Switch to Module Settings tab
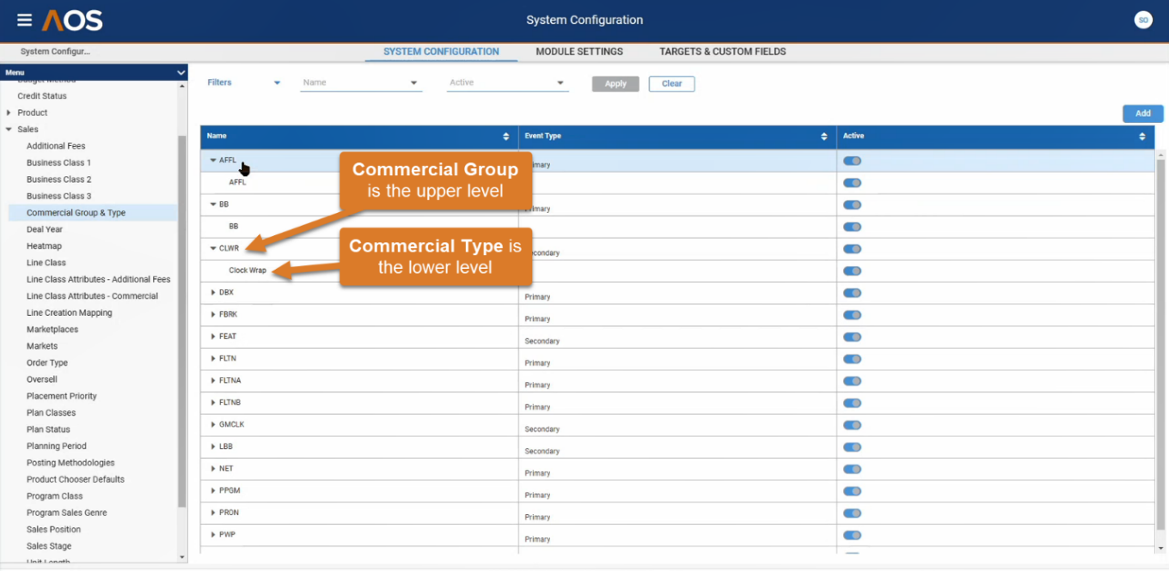 579,52
